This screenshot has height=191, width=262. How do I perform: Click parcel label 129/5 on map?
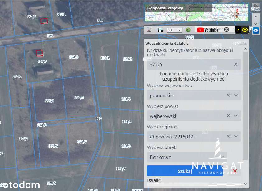pos(51,183)
